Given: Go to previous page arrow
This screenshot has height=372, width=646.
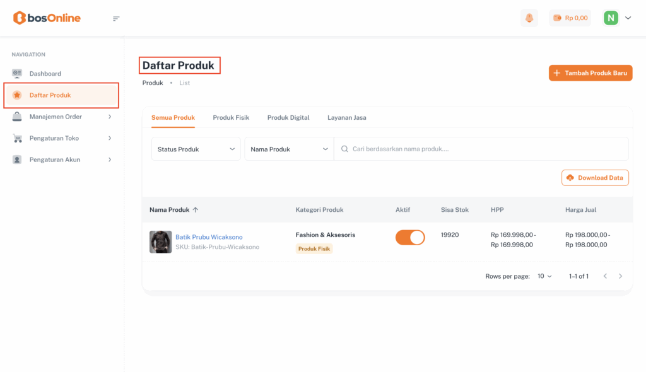Looking at the screenshot, I should (606, 276).
